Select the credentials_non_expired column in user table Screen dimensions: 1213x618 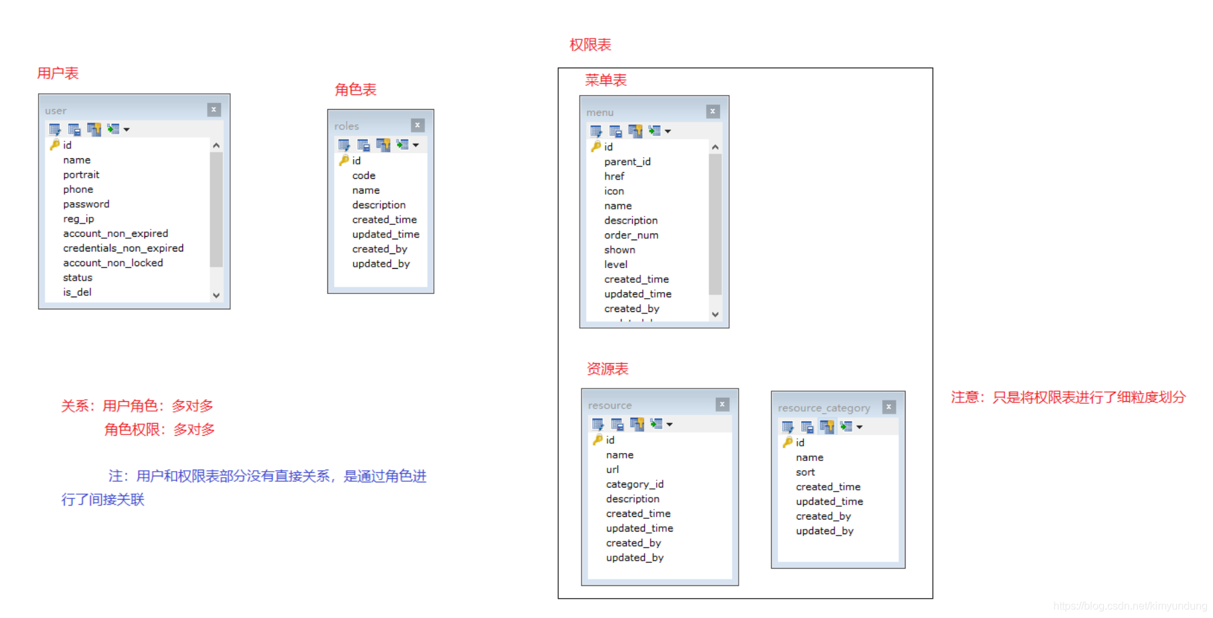point(124,248)
